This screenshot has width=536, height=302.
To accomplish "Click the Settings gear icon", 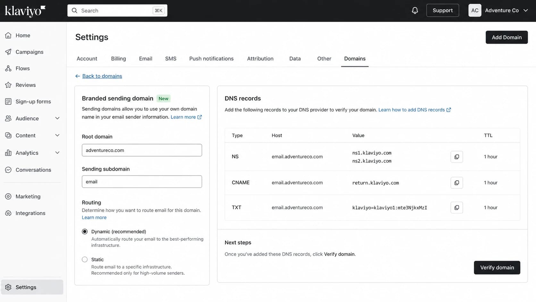I will coord(8,287).
